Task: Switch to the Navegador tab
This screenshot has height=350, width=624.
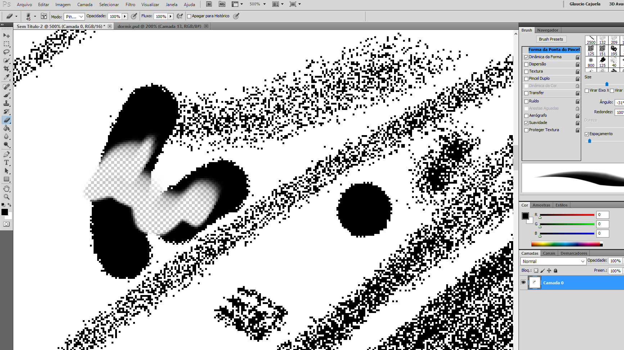Action: pos(548,30)
